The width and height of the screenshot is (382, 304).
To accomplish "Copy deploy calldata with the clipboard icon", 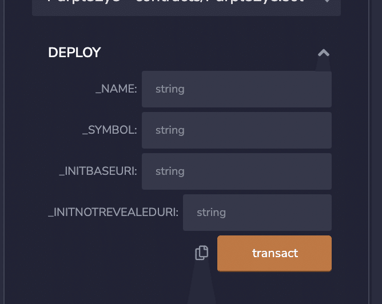I will 201,253.
